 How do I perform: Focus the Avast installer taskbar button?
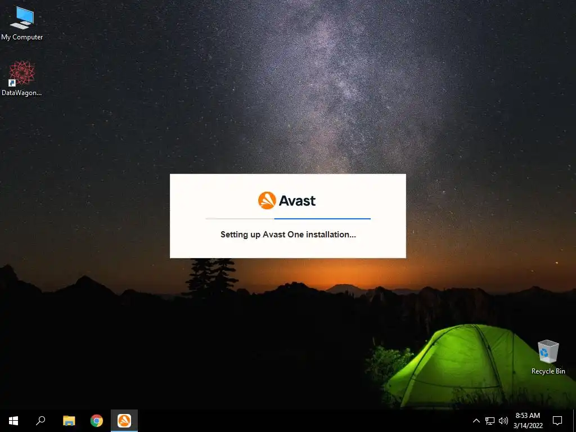(124, 421)
